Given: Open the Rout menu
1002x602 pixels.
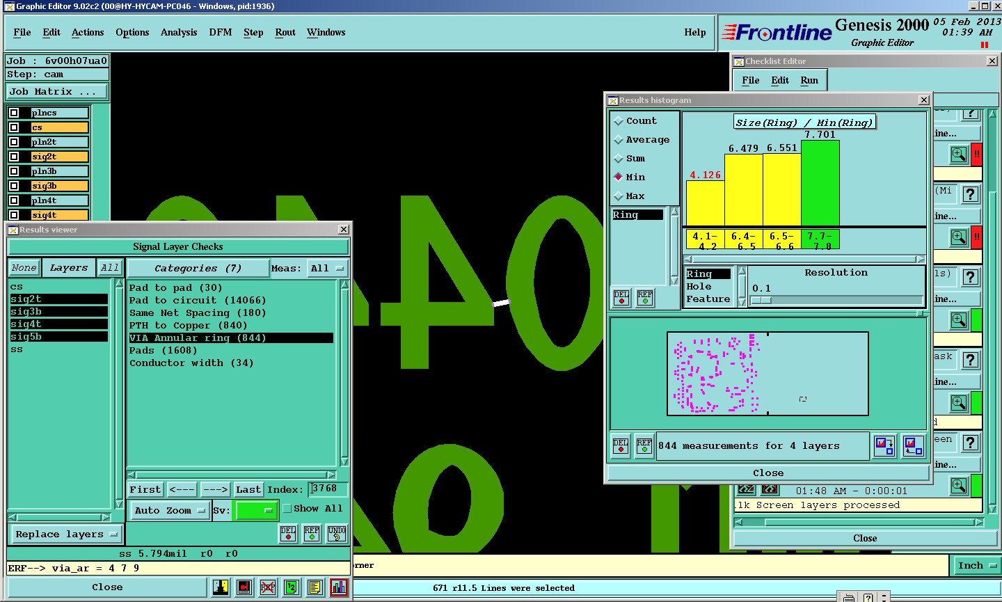Looking at the screenshot, I should pos(285,32).
